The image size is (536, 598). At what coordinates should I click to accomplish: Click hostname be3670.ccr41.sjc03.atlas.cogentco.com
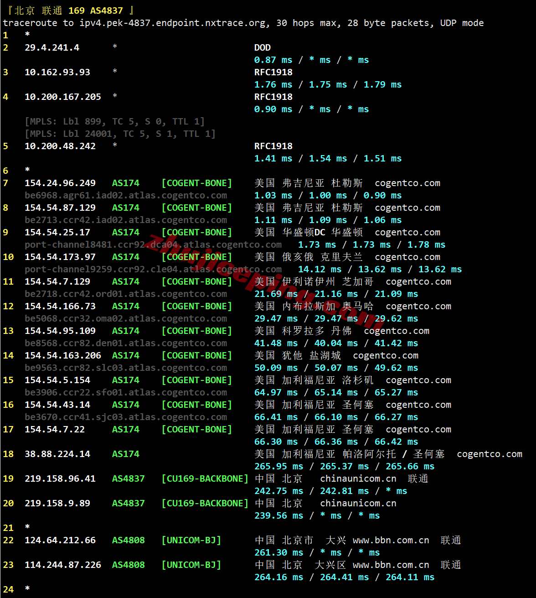[x=126, y=417]
